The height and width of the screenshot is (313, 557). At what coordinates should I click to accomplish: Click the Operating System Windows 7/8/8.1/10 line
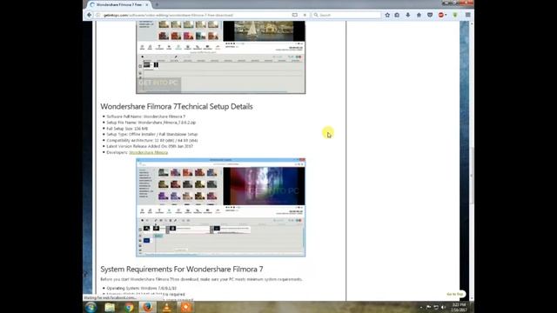click(x=141, y=288)
